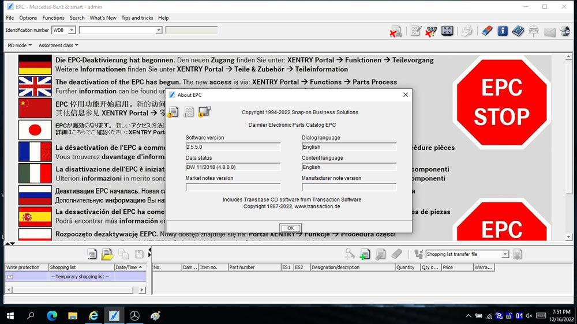The height and width of the screenshot is (324, 577).
Task: Click the Dialog language field
Action: (349, 147)
